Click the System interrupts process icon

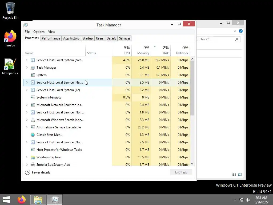point(33,97)
